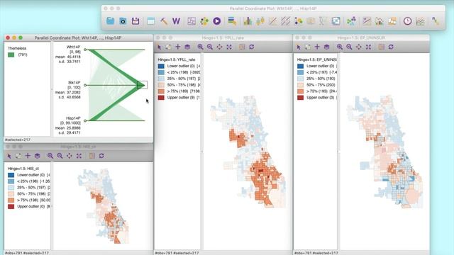
Task: Open a file from the main toolbar
Action: click(x=111, y=21)
